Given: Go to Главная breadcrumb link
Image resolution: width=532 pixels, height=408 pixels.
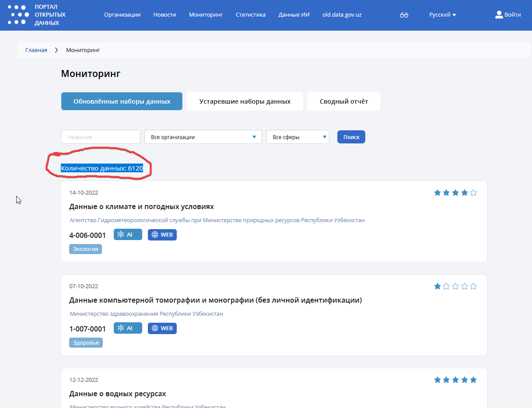Looking at the screenshot, I should click(36, 50).
